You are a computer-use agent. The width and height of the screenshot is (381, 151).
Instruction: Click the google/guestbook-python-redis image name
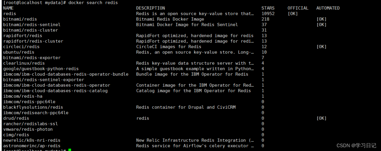point(41,69)
